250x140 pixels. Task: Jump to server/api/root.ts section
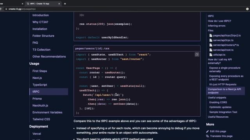click(223, 50)
